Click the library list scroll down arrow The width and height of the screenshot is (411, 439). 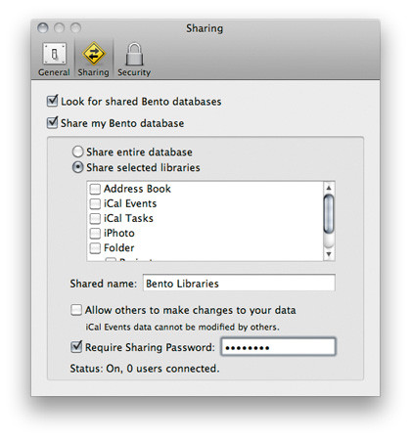329,254
